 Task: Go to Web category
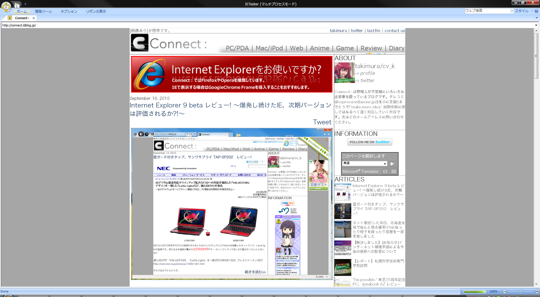coord(296,48)
